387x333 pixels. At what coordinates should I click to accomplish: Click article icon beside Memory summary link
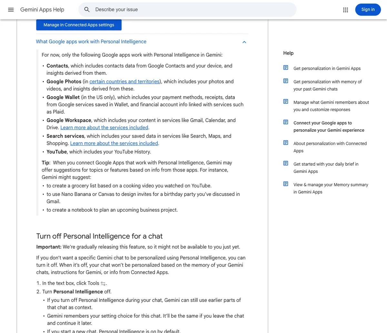tap(286, 184)
